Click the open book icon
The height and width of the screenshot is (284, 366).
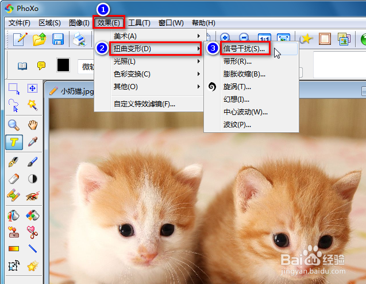(22, 66)
